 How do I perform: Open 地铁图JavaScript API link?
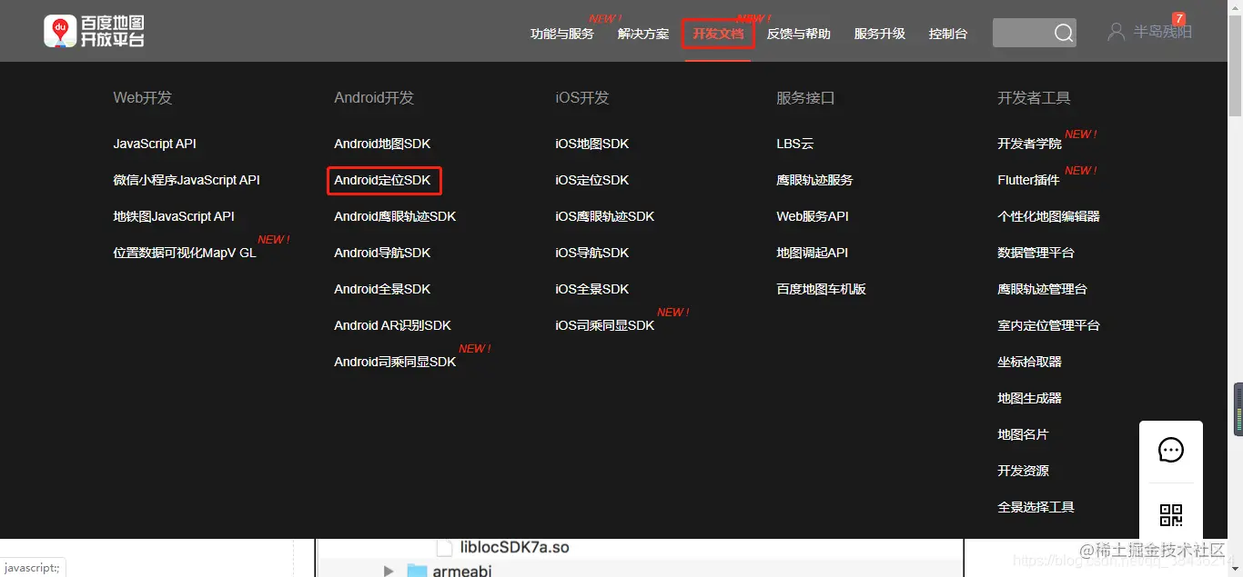point(174,216)
